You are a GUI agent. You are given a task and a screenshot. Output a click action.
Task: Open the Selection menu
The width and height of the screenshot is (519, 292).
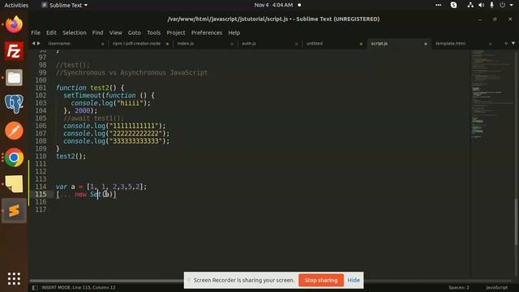coord(75,32)
